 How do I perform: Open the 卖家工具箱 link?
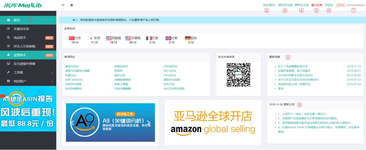click(x=121, y=84)
